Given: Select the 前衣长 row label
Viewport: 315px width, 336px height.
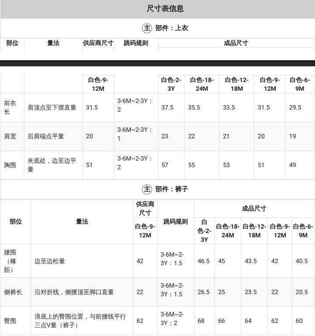Looking at the screenshot, I should 10,108.
